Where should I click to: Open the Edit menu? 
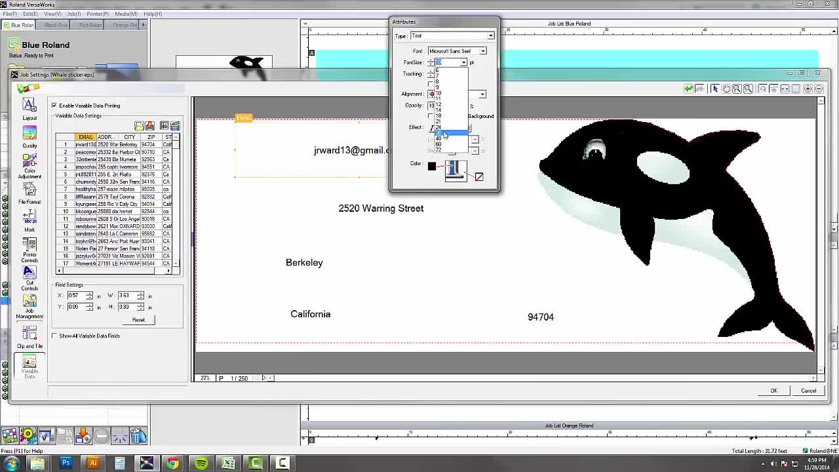click(29, 14)
